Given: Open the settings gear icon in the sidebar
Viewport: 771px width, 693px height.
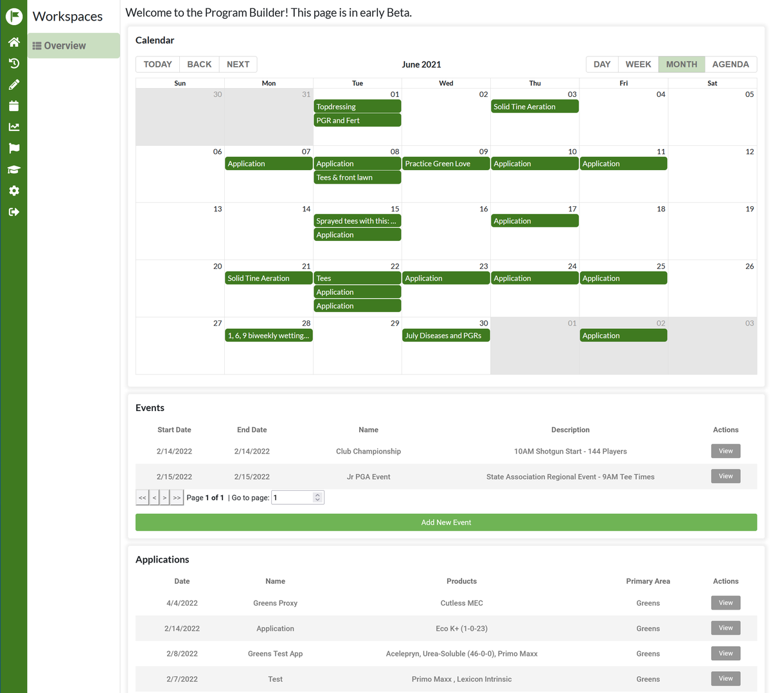Looking at the screenshot, I should 14,191.
